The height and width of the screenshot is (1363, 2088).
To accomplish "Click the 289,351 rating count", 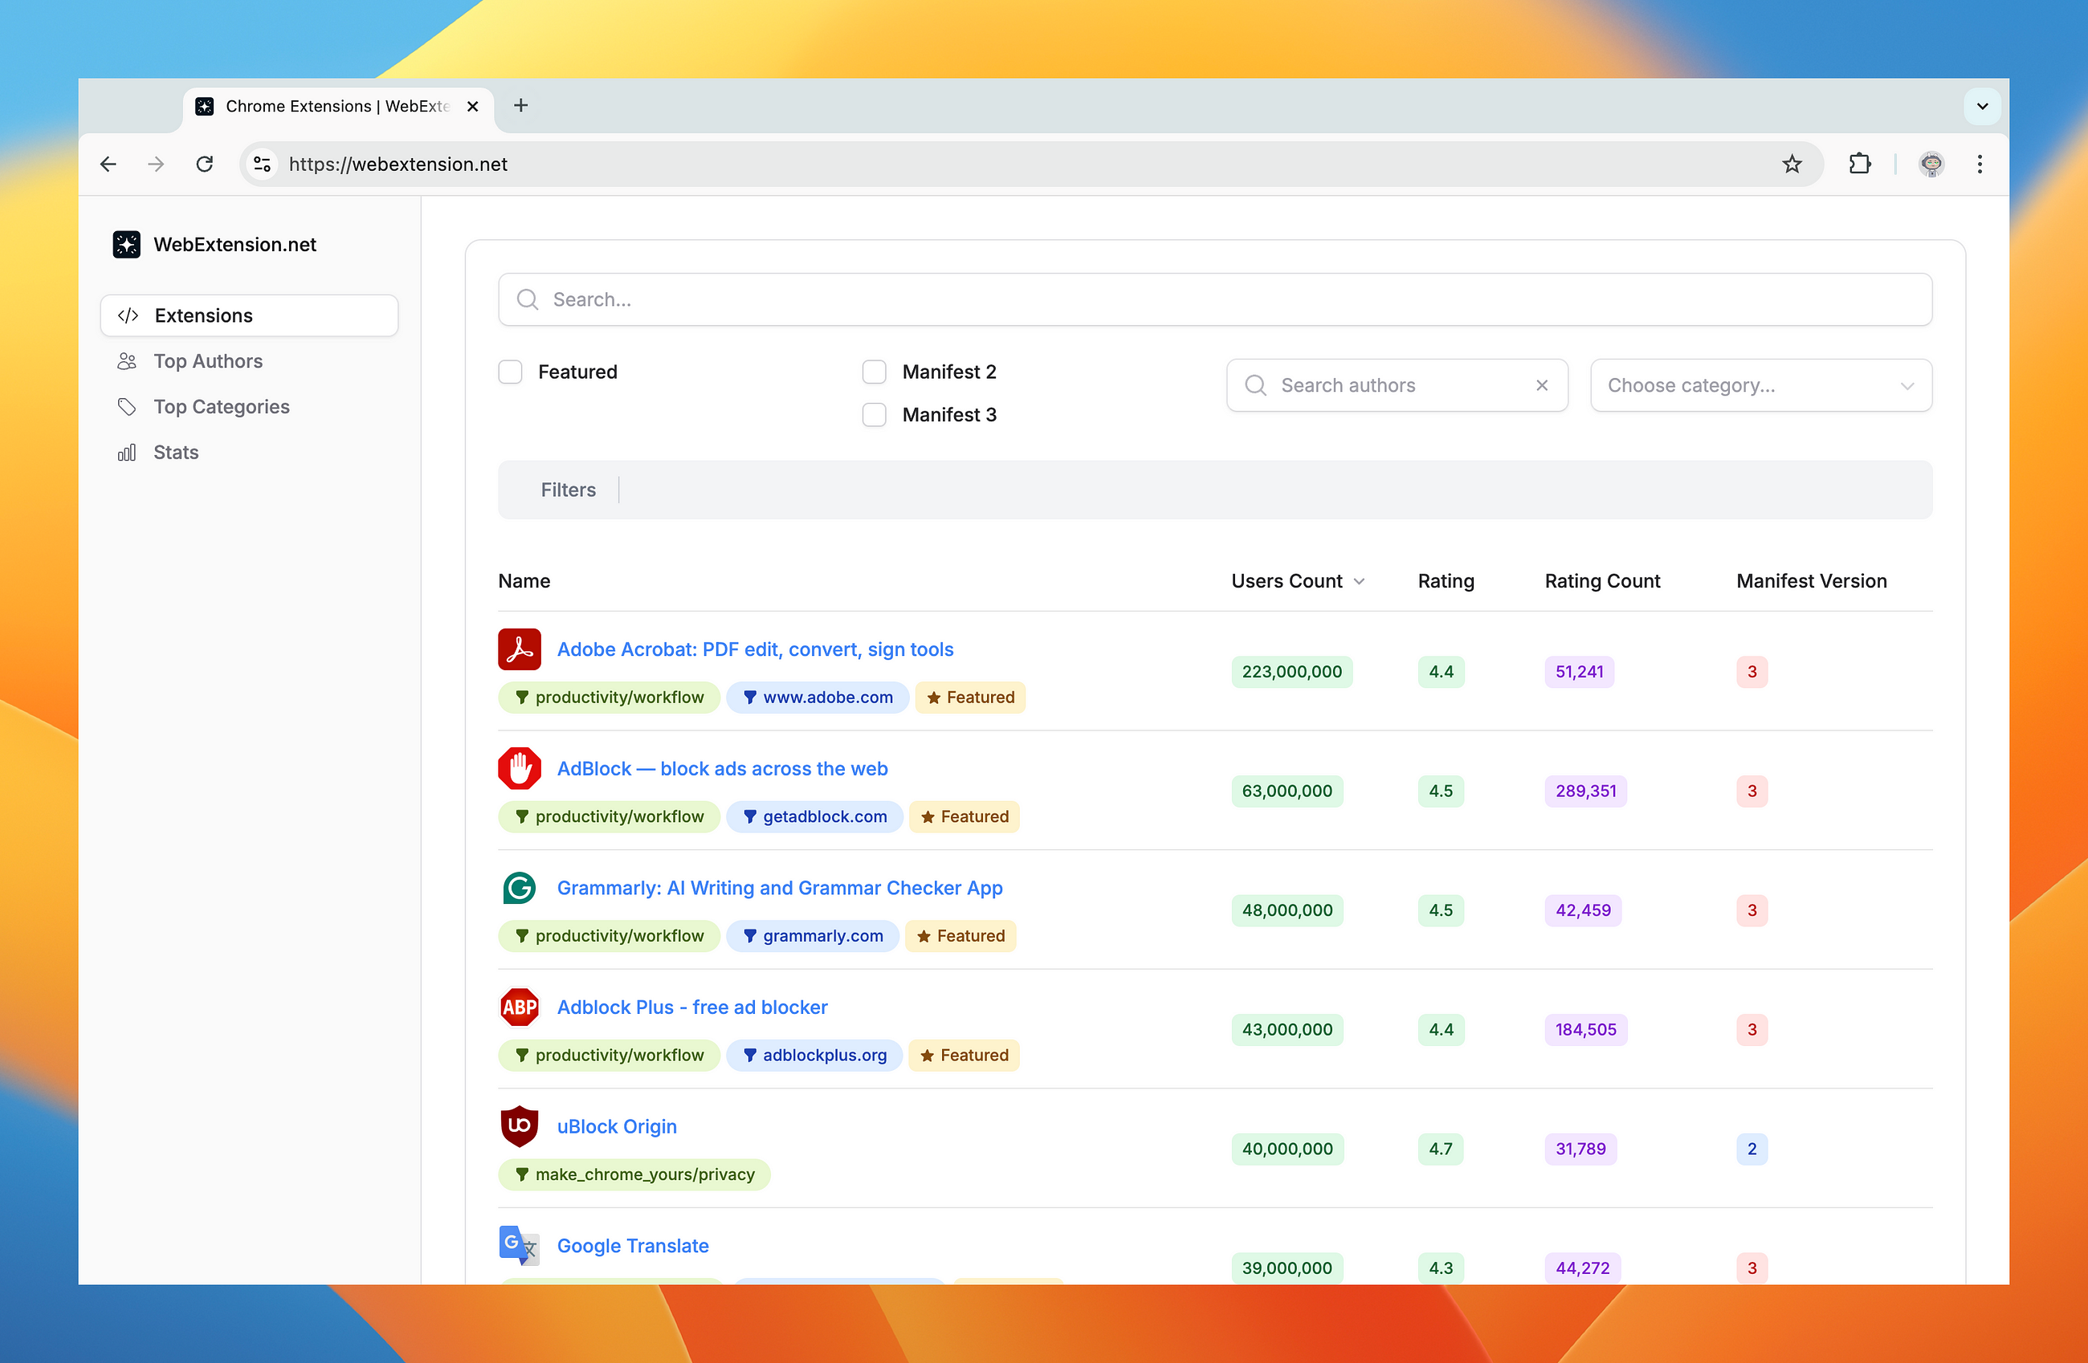I will [x=1585, y=791].
